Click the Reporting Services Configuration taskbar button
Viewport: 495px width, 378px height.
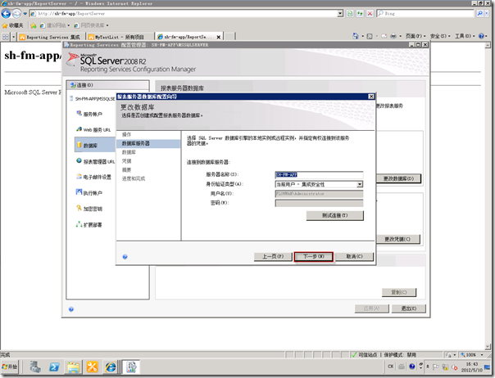pos(131,367)
